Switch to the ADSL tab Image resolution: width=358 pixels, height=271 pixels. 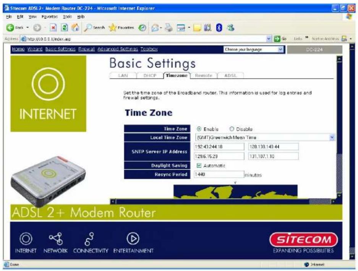click(230, 75)
